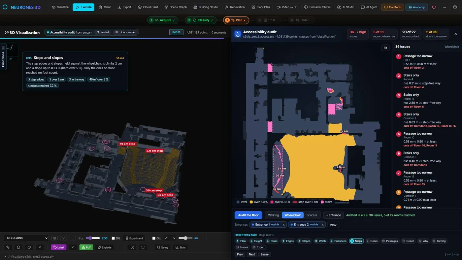Click the X icon next to Label button
This screenshot has height=260, width=462.
73,247
